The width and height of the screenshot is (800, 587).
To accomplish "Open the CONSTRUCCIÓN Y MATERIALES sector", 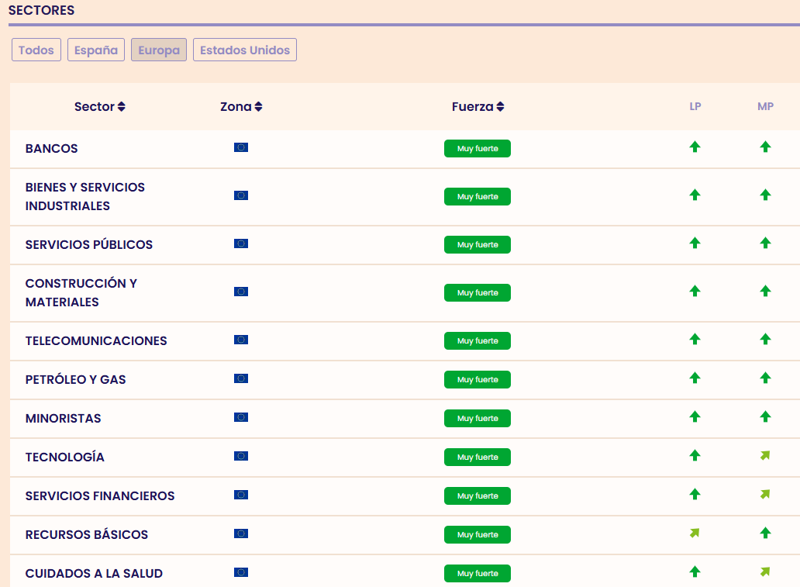I will [81, 292].
